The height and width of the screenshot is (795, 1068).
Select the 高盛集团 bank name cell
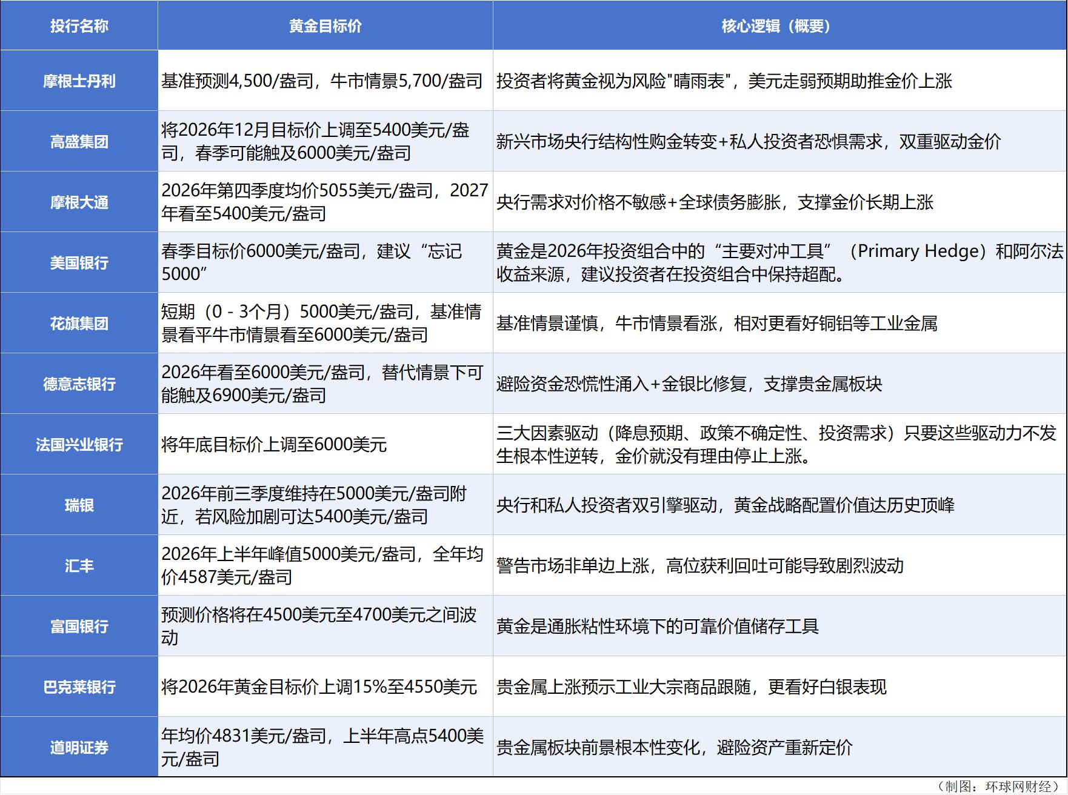tap(79, 141)
